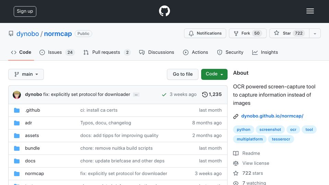Open the 7 watching link

tap(254, 183)
